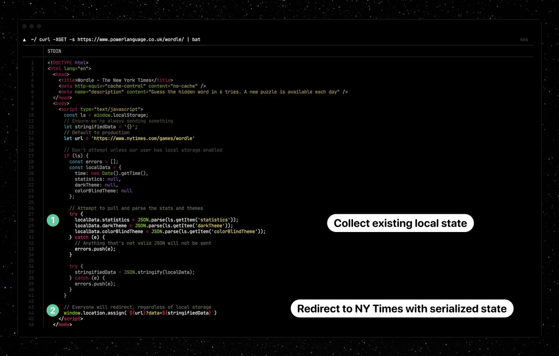Click the middle minimize dot of terminal window
This screenshot has height=356, width=559.
point(32,27)
